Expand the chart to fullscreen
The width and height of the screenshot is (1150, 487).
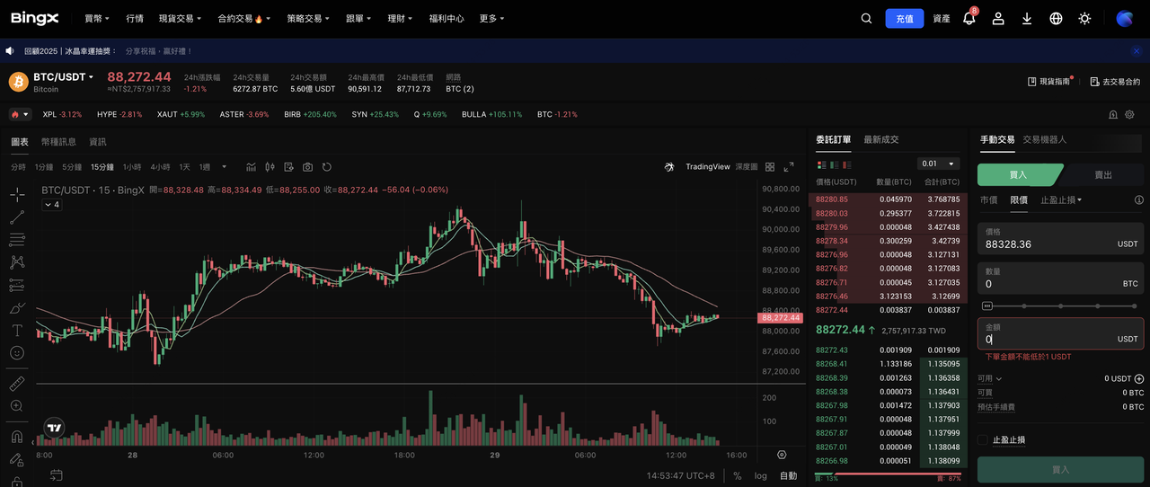[789, 167]
